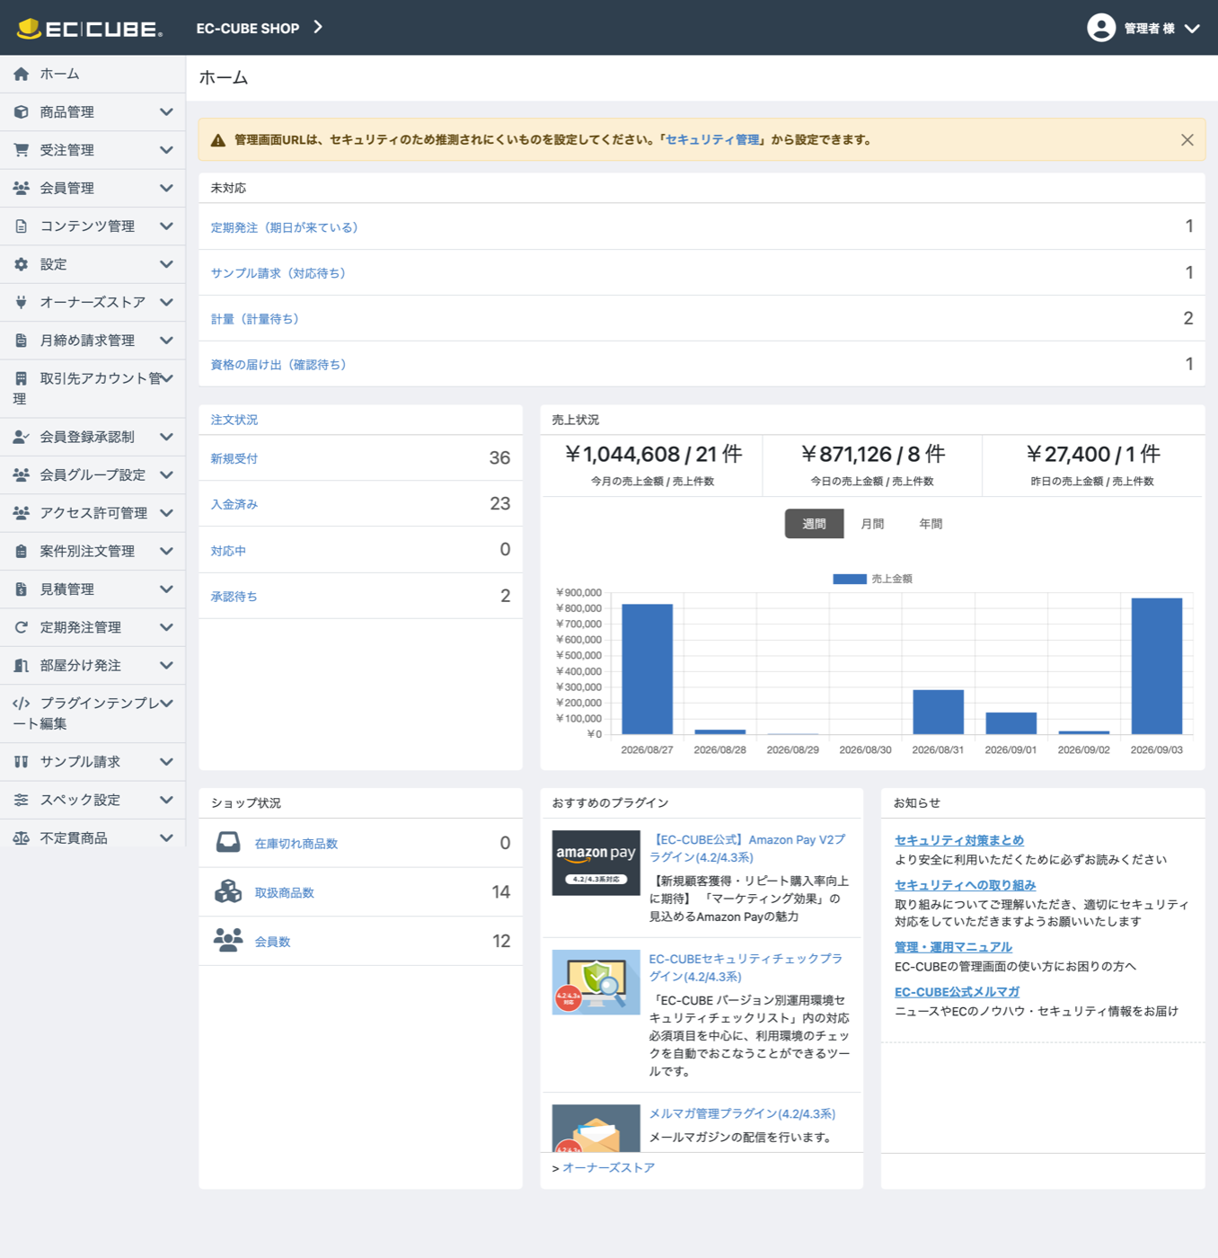This screenshot has height=1258, width=1218.
Task: Click the 定期発注管理 refresh icon
Action: [x=21, y=627]
